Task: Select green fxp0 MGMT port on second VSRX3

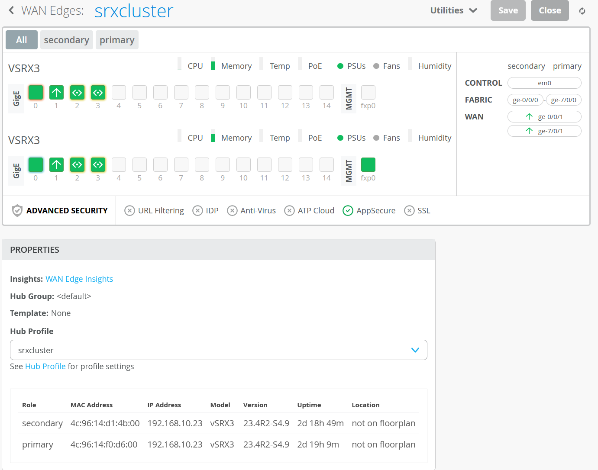Action: (368, 164)
